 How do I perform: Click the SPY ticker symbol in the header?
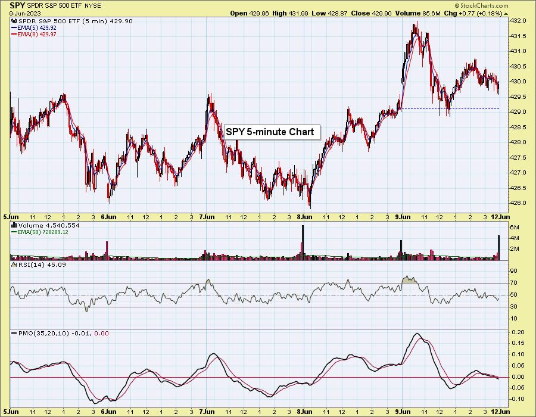click(x=17, y=5)
